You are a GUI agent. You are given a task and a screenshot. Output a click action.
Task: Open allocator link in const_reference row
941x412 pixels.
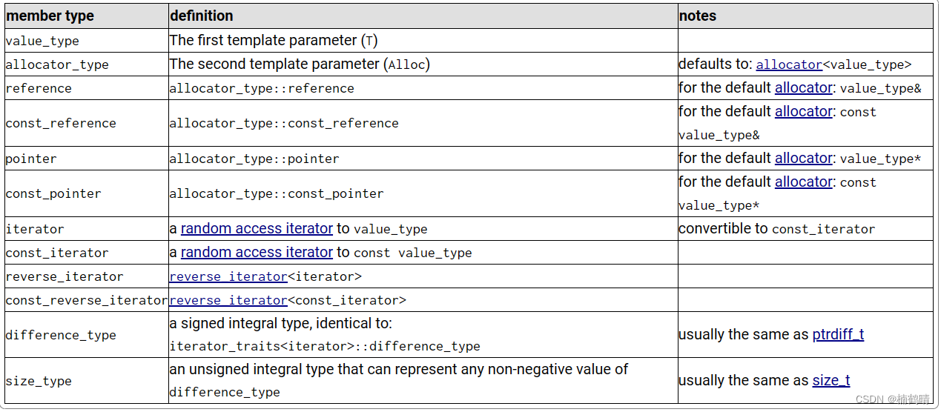pos(804,112)
